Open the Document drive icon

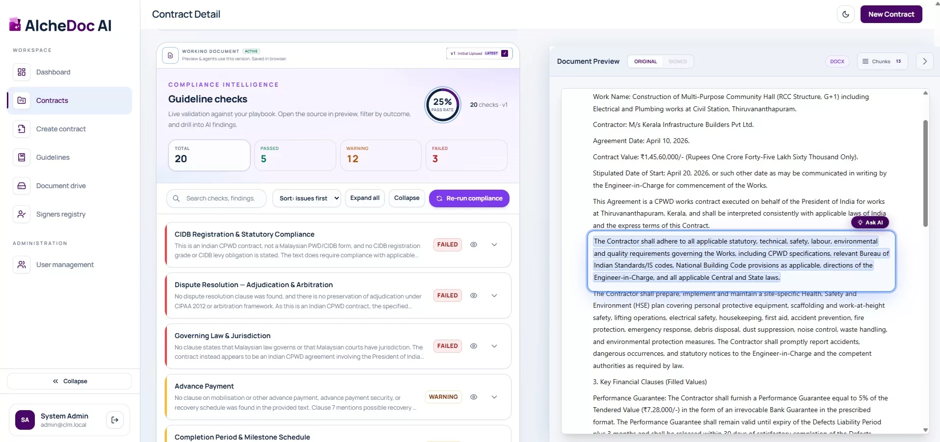tap(22, 186)
